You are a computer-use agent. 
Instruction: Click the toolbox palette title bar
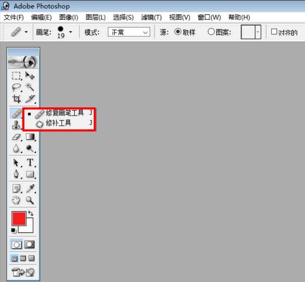pyautogui.click(x=23, y=51)
